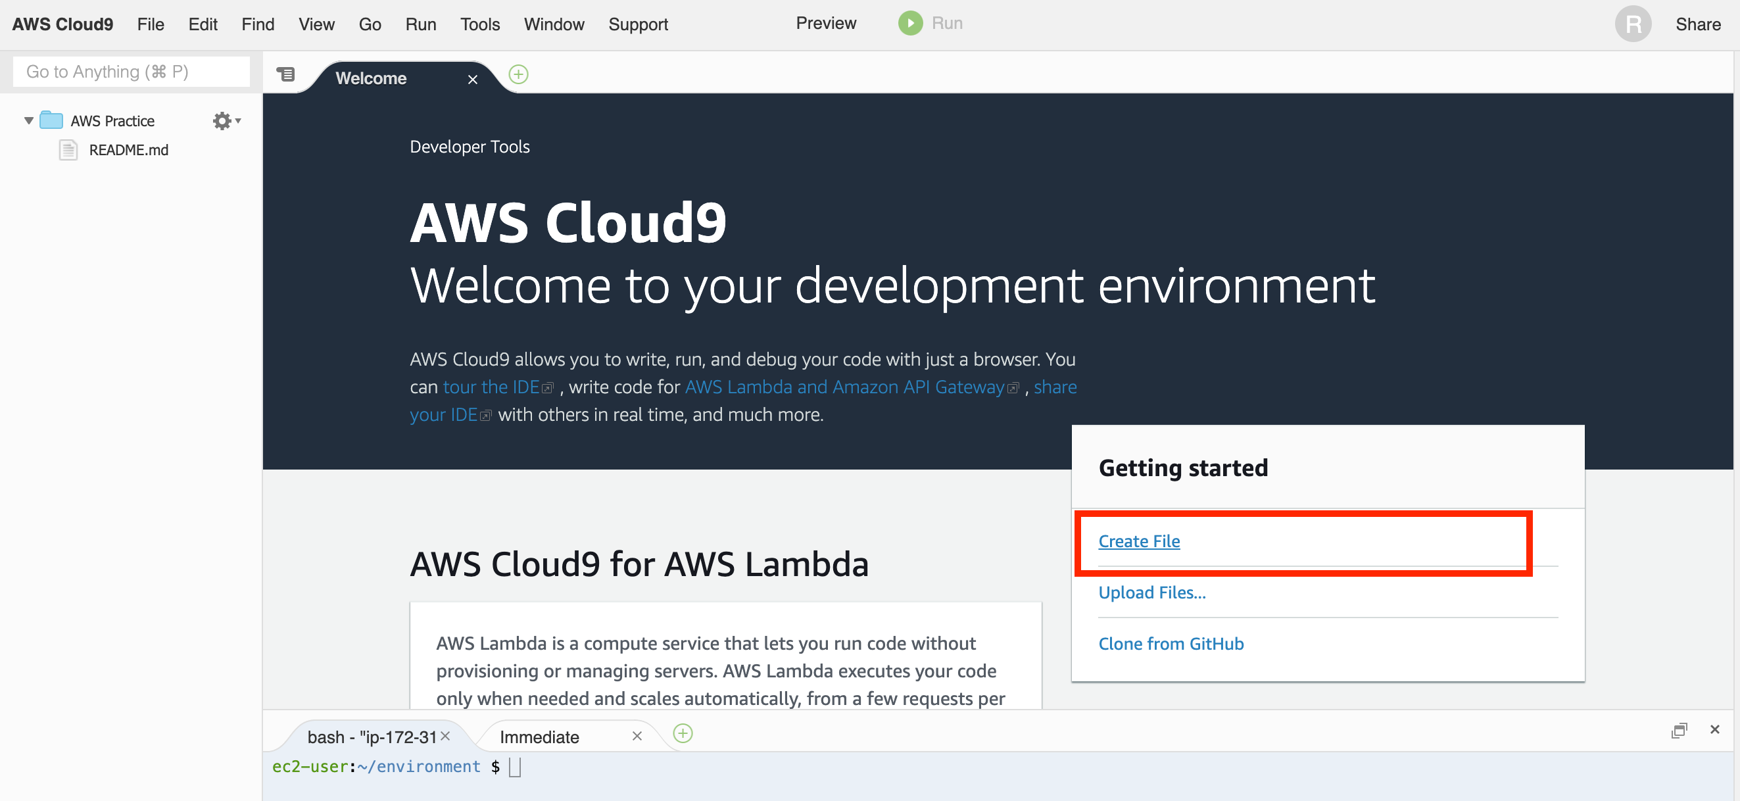This screenshot has width=1740, height=801.
Task: Open the user avatar menu
Action: pos(1633,24)
